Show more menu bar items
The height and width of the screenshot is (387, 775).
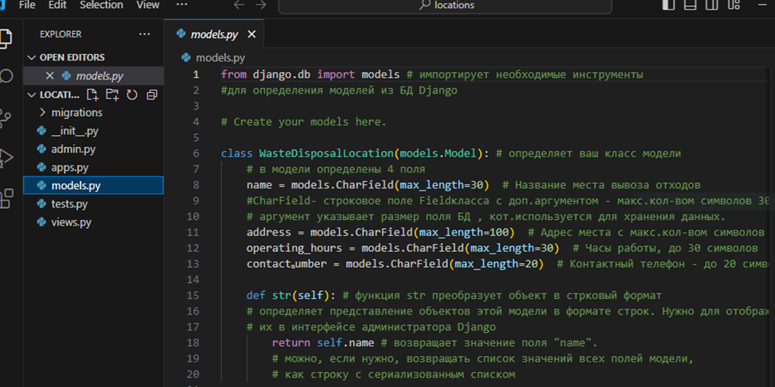(182, 5)
